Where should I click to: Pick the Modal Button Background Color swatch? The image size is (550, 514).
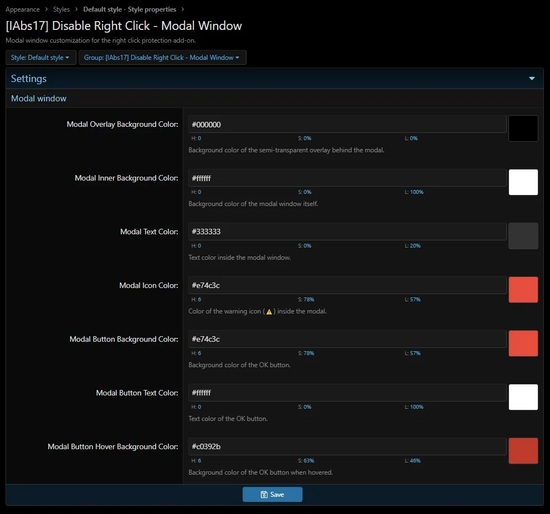(523, 343)
